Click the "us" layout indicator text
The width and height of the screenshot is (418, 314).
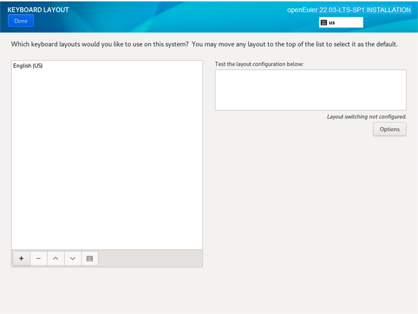click(332, 22)
